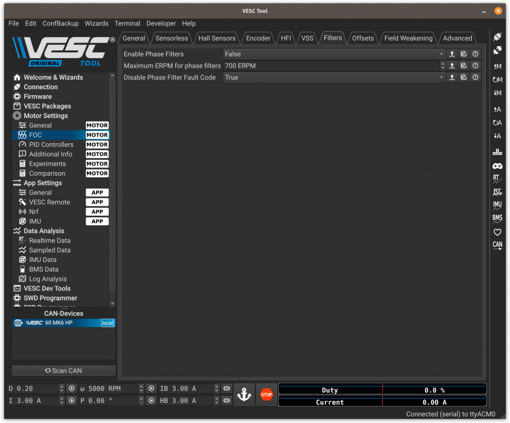
Task: Open Disable Phase Filter Fault Code dropdown
Action: [x=334, y=78]
